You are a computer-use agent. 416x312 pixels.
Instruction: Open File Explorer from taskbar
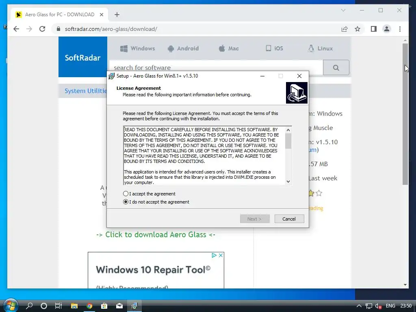[74, 306]
